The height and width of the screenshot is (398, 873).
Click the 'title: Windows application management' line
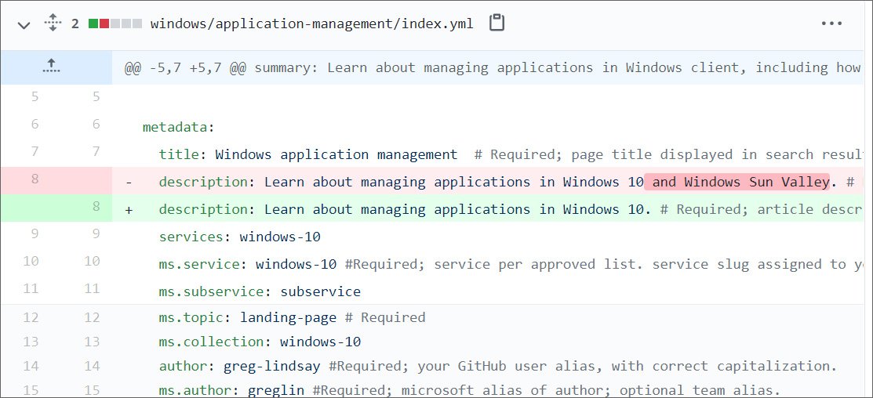click(x=307, y=154)
